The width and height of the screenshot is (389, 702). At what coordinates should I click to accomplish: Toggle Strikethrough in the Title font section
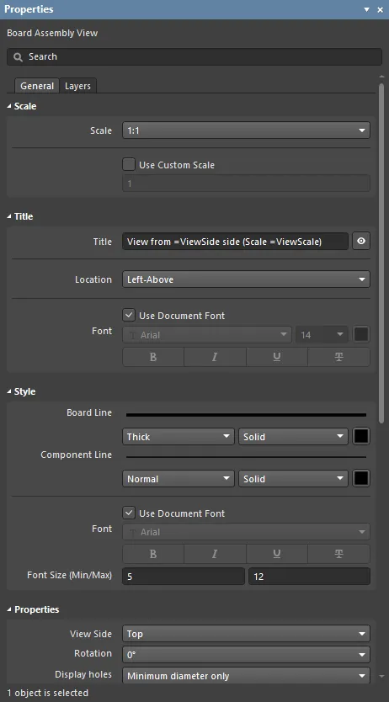click(338, 357)
